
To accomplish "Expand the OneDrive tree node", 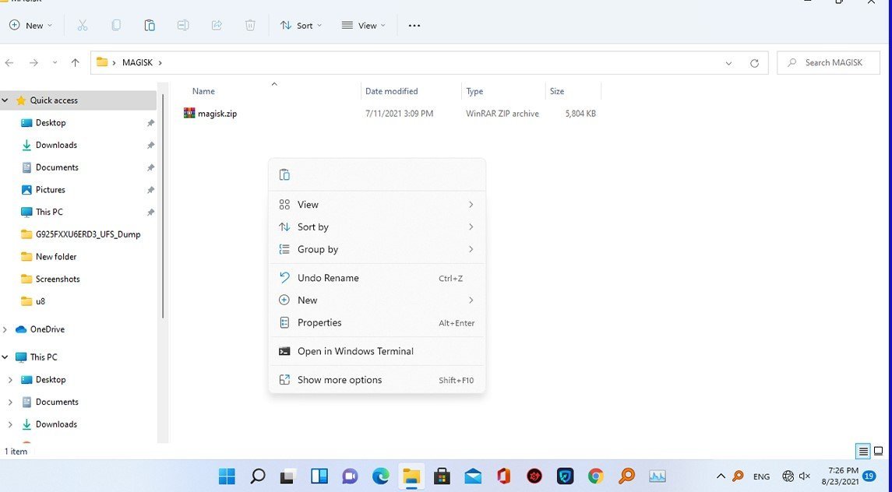I will tap(5, 329).
